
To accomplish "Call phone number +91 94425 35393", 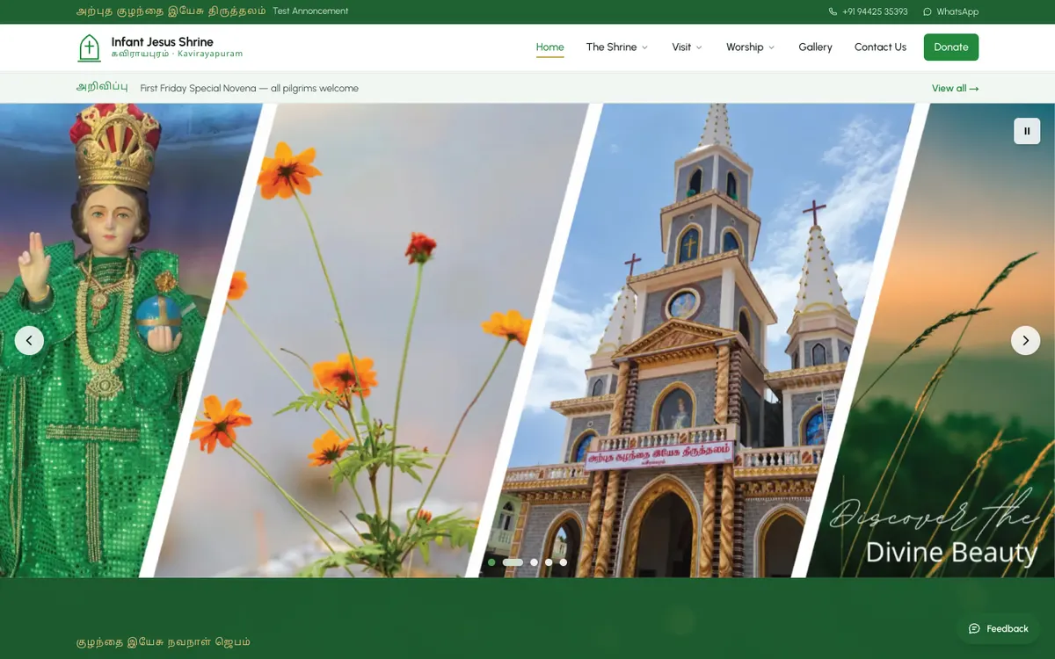I will click(x=875, y=11).
